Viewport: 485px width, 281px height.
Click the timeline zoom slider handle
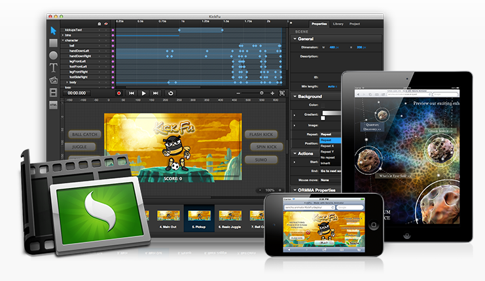point(262,93)
